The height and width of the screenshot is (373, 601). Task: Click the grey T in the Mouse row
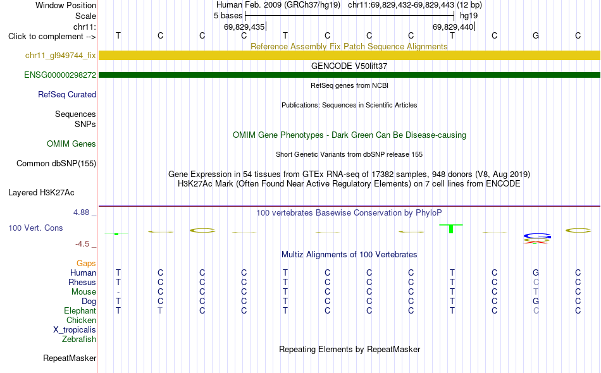click(x=536, y=292)
